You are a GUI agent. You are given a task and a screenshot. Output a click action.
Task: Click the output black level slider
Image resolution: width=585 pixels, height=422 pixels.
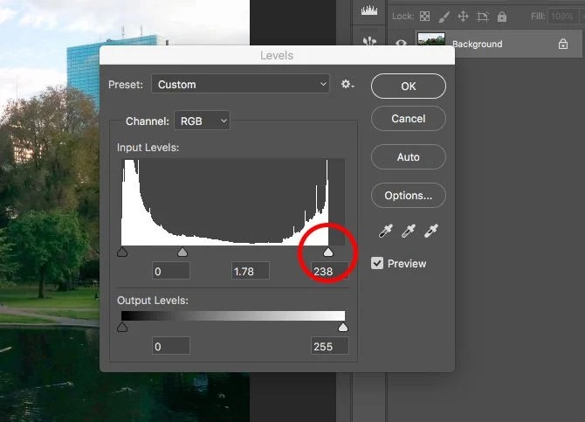pos(122,327)
